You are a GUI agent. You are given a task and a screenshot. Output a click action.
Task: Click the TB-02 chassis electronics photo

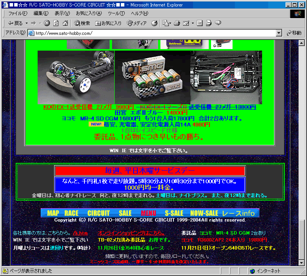click(226, 77)
